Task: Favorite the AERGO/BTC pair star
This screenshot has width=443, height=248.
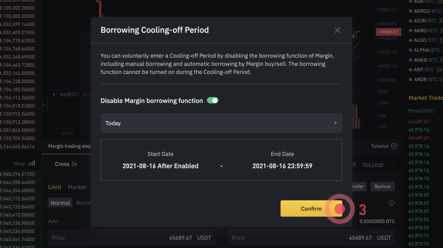Action: coord(411,11)
